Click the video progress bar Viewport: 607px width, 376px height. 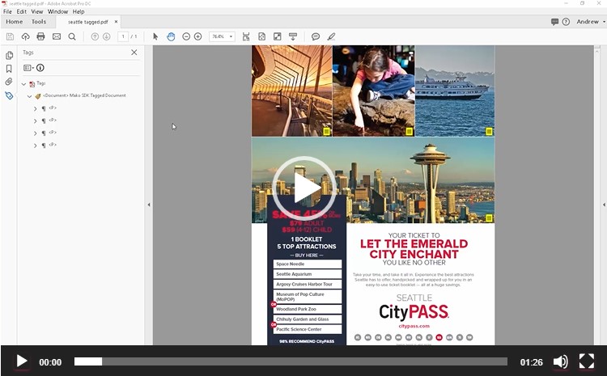(x=291, y=361)
